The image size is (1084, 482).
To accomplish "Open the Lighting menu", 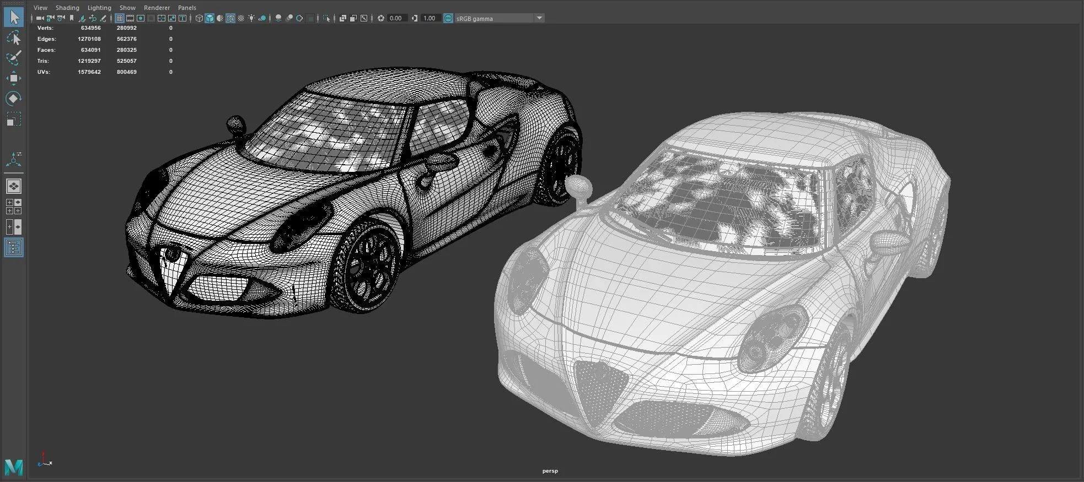I will 99,8.
